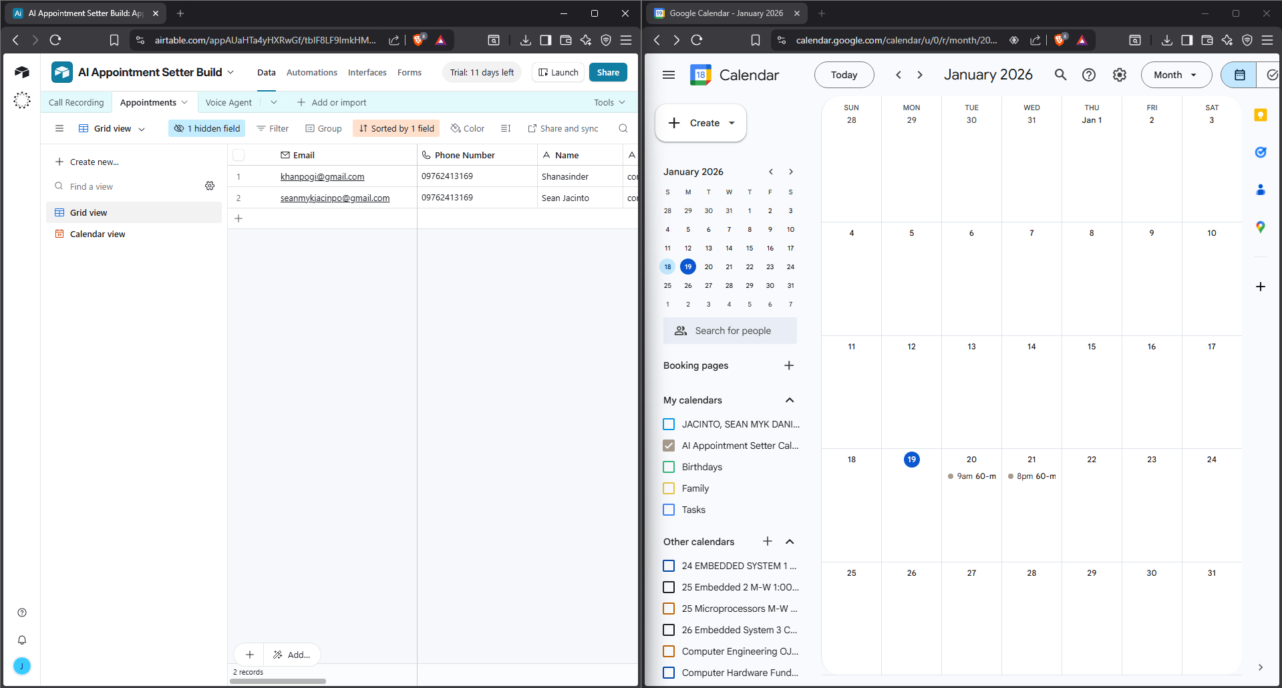Previous month arrow in mini calendar
1282x688 pixels.
pos(771,172)
